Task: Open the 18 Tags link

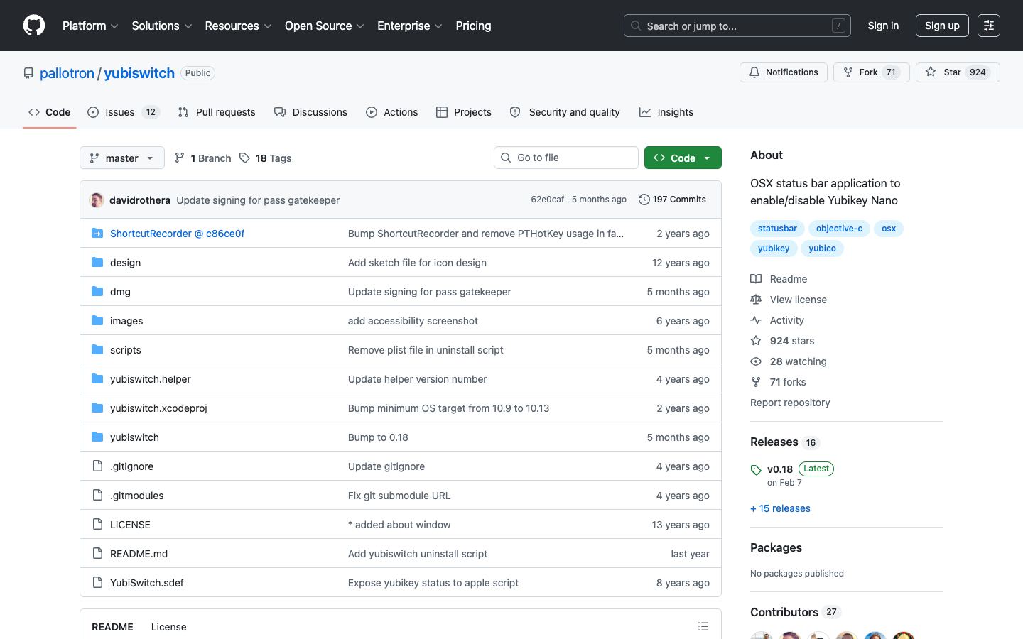Action: coord(266,158)
